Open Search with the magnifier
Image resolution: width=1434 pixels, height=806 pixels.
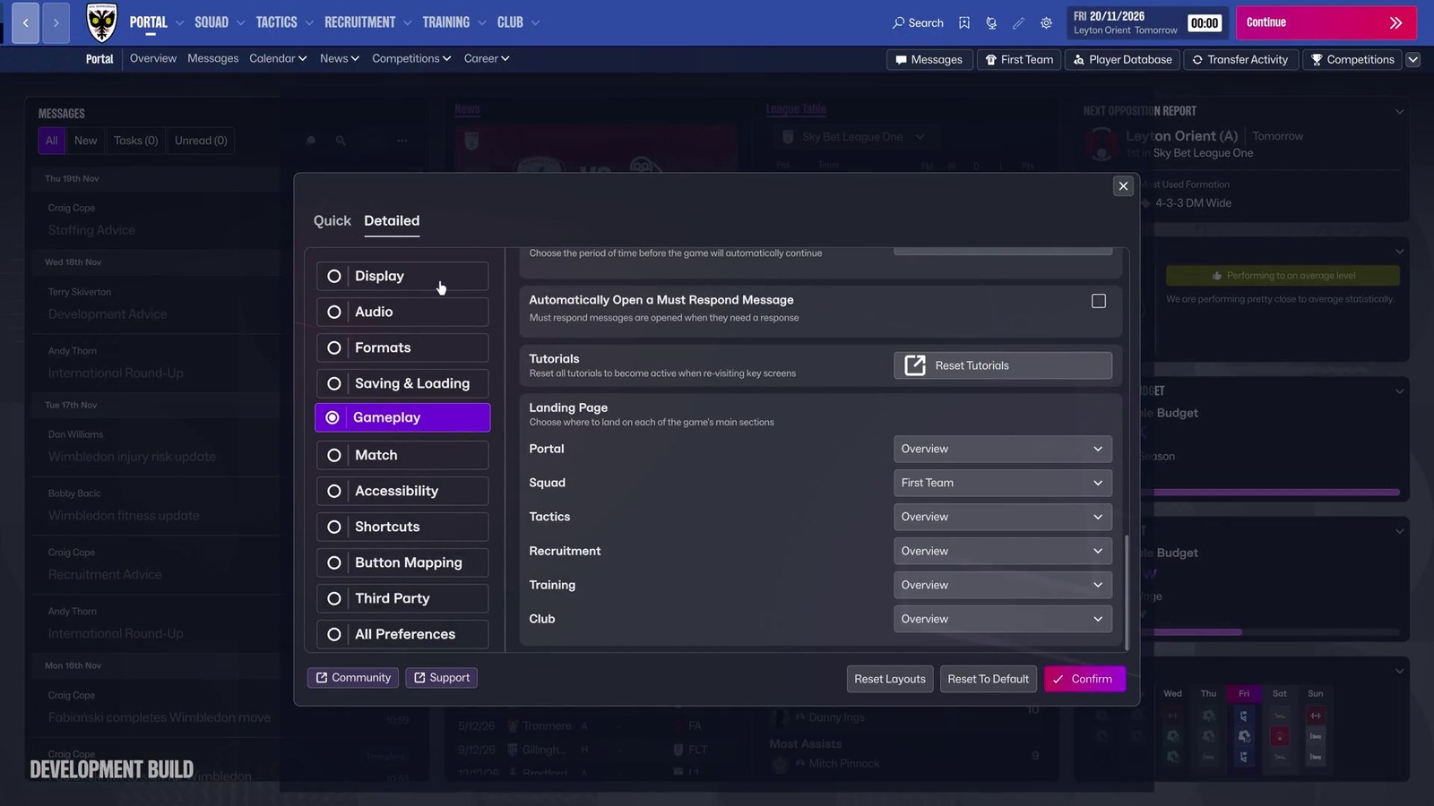(918, 23)
